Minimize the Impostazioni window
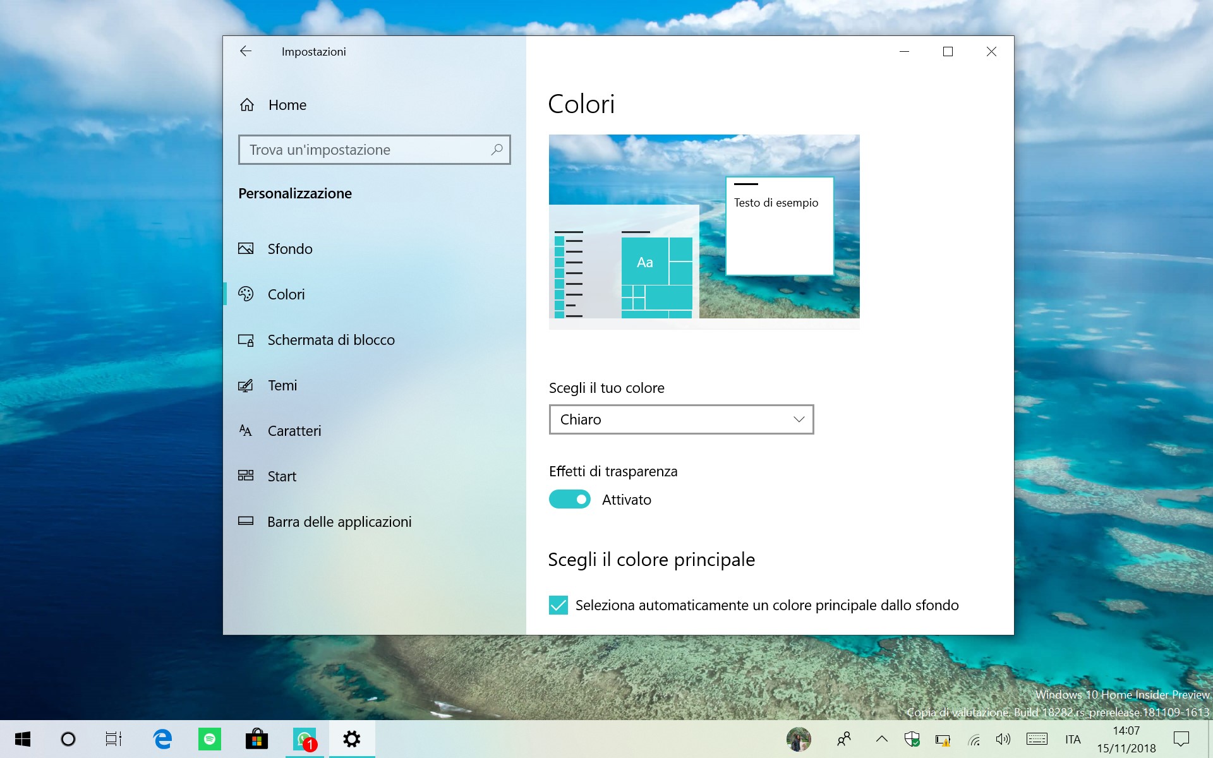This screenshot has width=1213, height=758. click(904, 52)
